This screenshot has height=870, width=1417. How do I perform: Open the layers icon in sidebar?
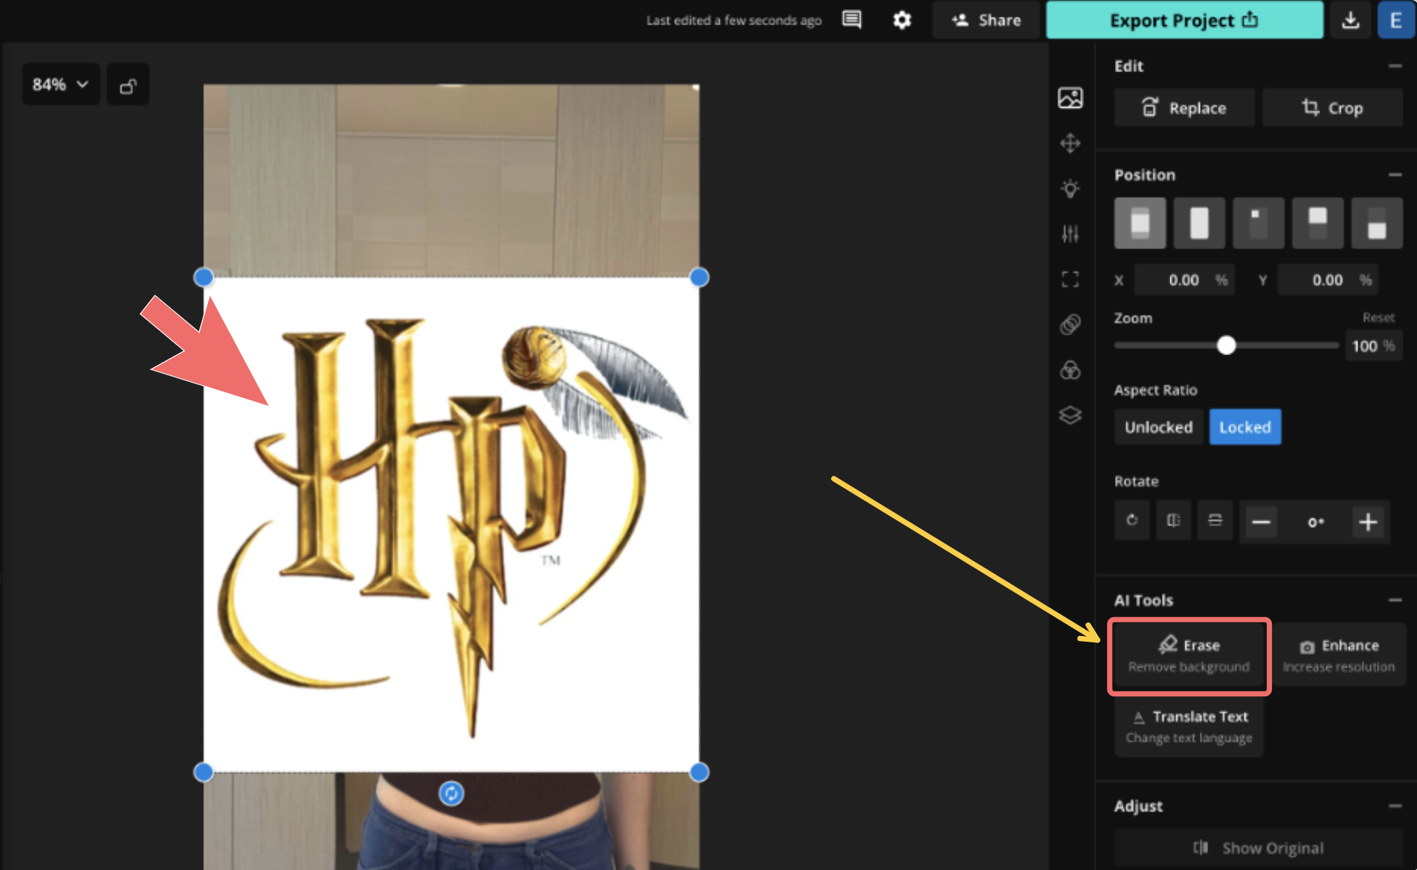click(x=1070, y=415)
